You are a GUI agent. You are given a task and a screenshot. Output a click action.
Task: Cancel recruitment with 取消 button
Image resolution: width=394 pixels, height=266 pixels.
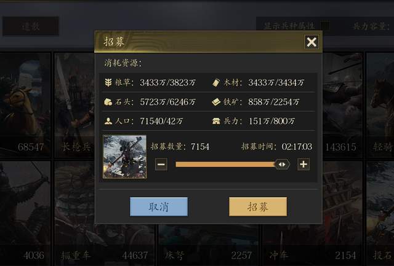point(159,206)
